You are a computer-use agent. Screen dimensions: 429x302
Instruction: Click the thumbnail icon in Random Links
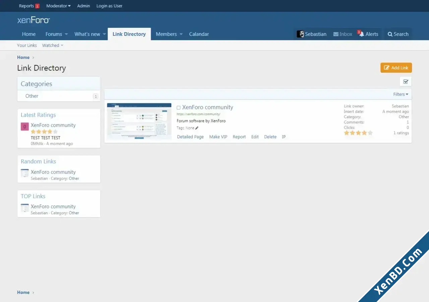point(24,173)
